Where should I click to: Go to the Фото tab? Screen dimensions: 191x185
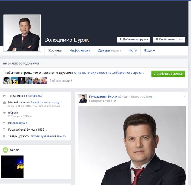[133, 51]
